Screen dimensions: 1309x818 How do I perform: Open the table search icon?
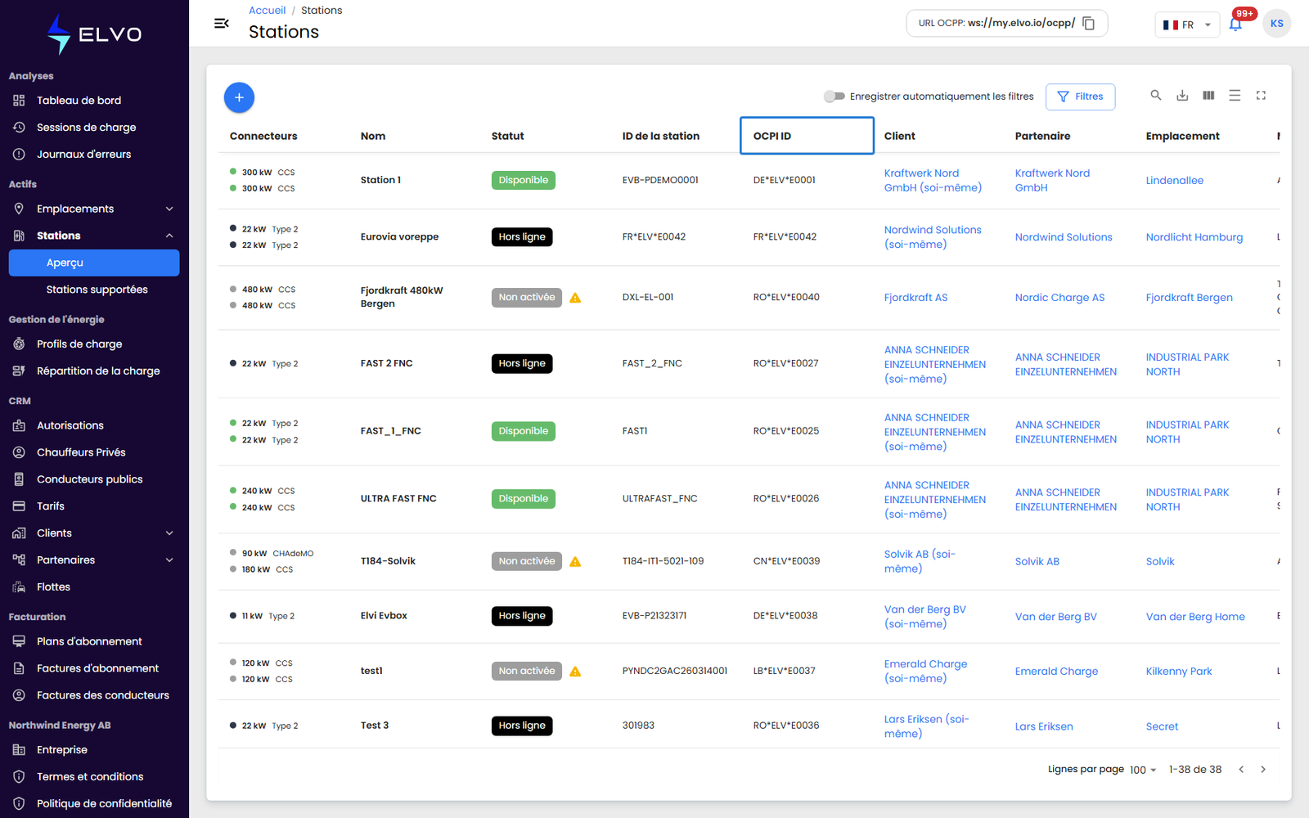pos(1155,96)
